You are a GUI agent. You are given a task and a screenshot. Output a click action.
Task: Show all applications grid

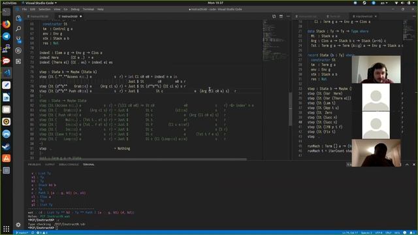click(x=7, y=228)
